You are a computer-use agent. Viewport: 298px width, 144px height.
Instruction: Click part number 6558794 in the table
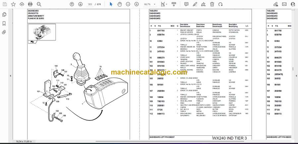pyautogui.click(x=161, y=35)
